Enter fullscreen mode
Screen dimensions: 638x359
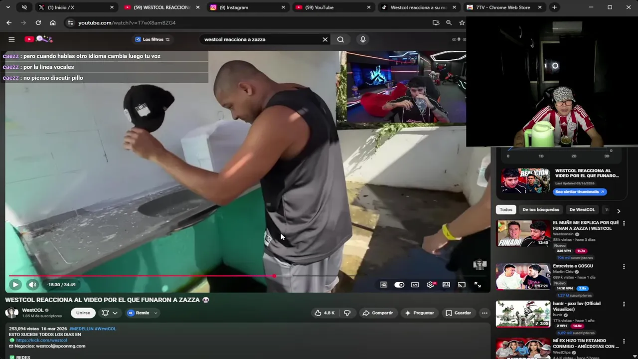(x=478, y=285)
